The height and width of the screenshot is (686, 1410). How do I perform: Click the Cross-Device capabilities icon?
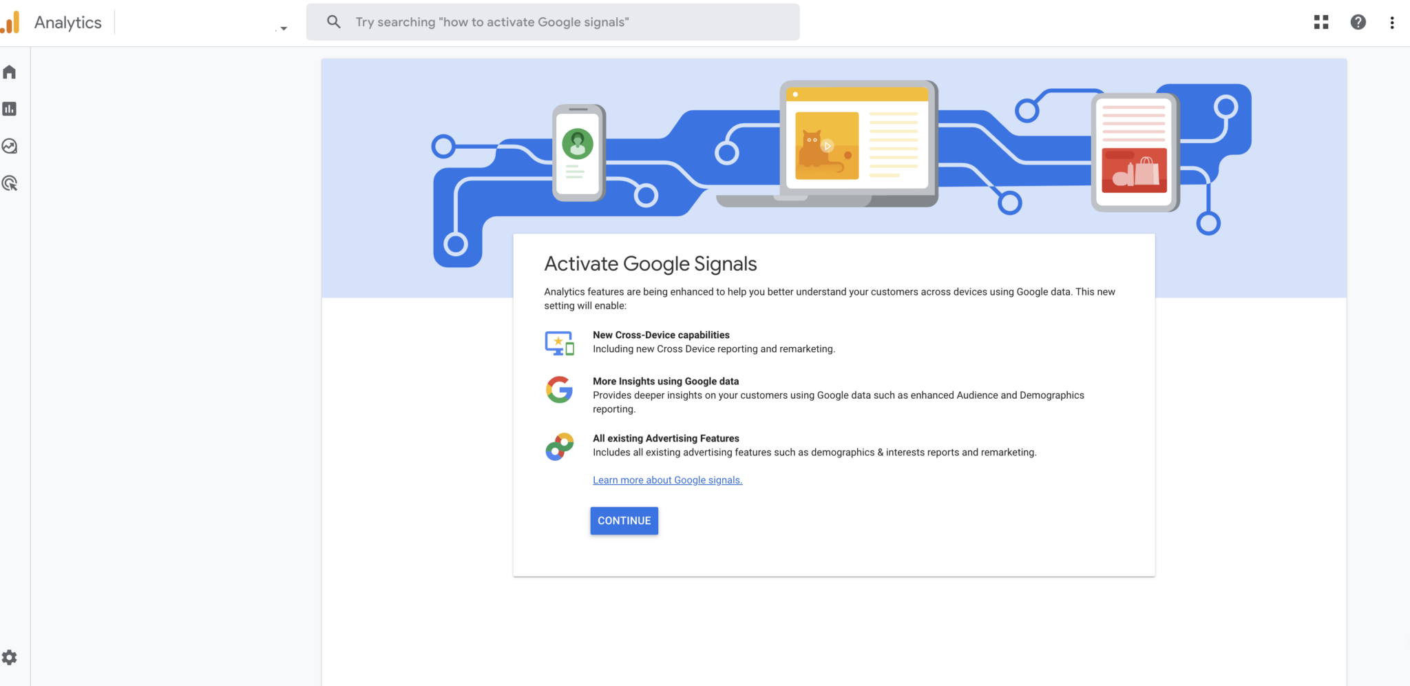[x=559, y=343]
